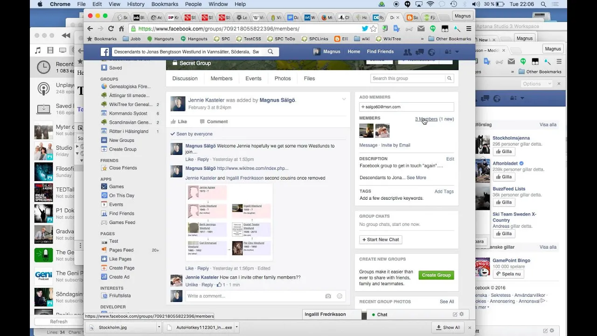Open the group Photos tab
597x336 pixels.
pyautogui.click(x=283, y=78)
